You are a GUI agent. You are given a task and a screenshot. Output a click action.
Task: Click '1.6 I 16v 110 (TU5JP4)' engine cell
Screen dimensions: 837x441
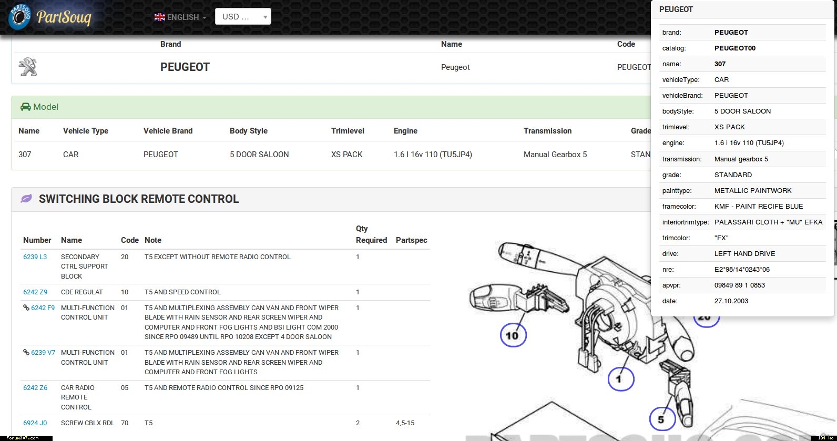point(433,155)
